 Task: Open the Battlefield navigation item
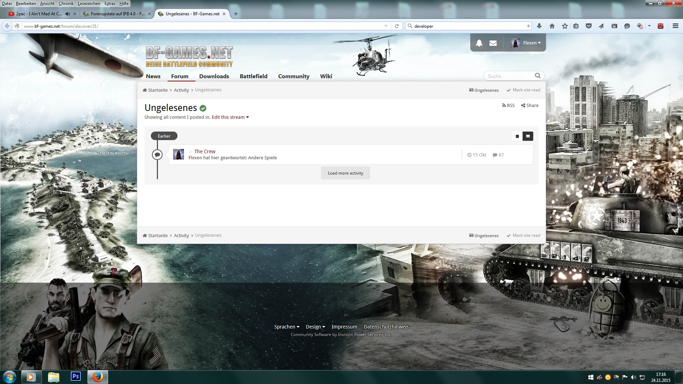(253, 76)
